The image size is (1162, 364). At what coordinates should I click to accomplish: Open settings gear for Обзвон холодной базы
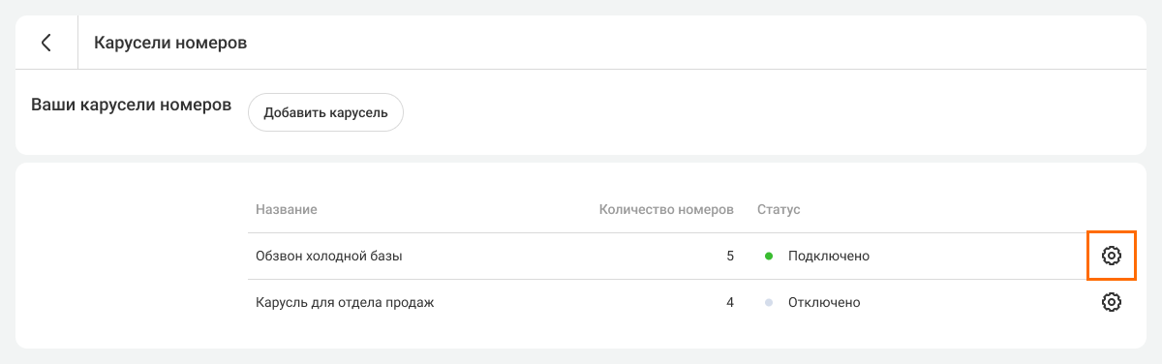pyautogui.click(x=1112, y=256)
